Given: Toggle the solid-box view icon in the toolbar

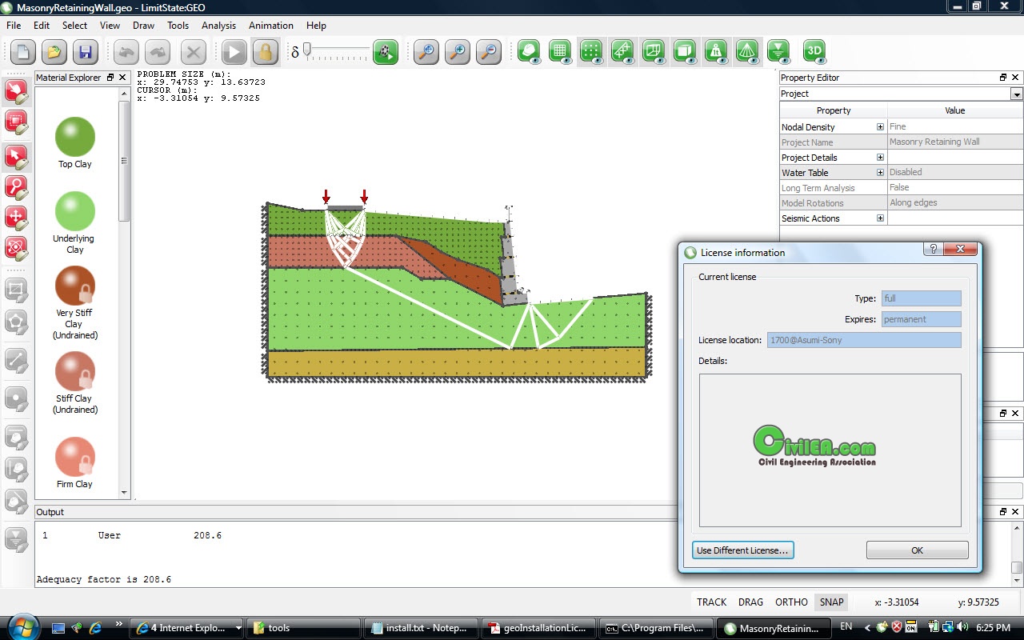Looking at the screenshot, I should click(x=685, y=52).
